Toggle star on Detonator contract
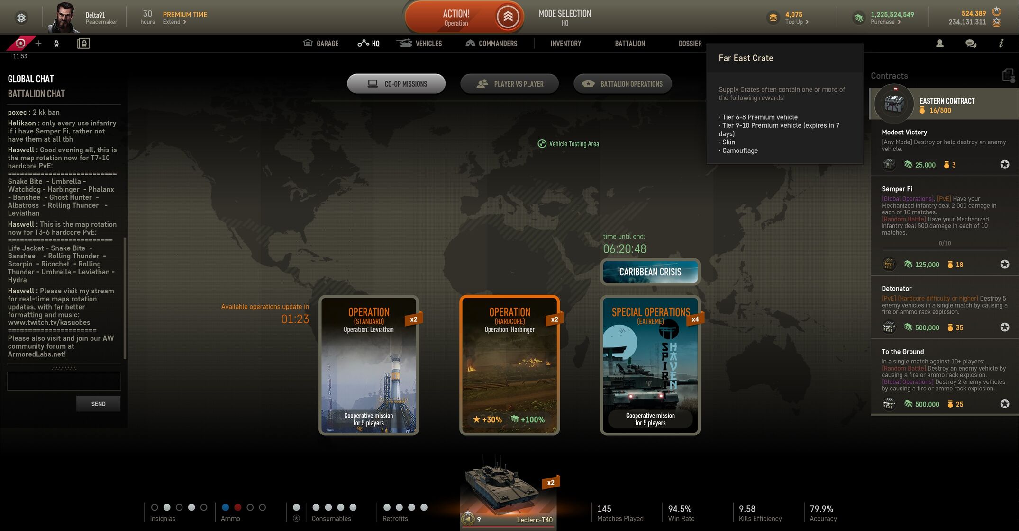The height and width of the screenshot is (531, 1019). pos(1004,327)
